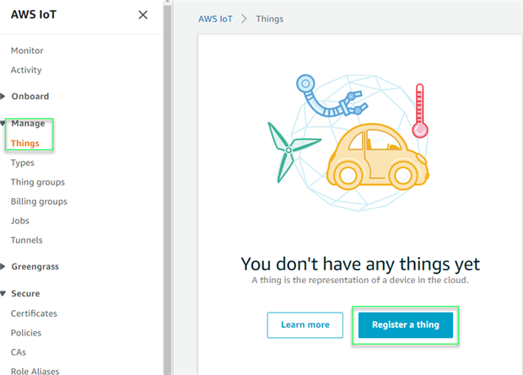The width and height of the screenshot is (523, 375).
Task: Open Role Aliases
Action: pos(35,371)
